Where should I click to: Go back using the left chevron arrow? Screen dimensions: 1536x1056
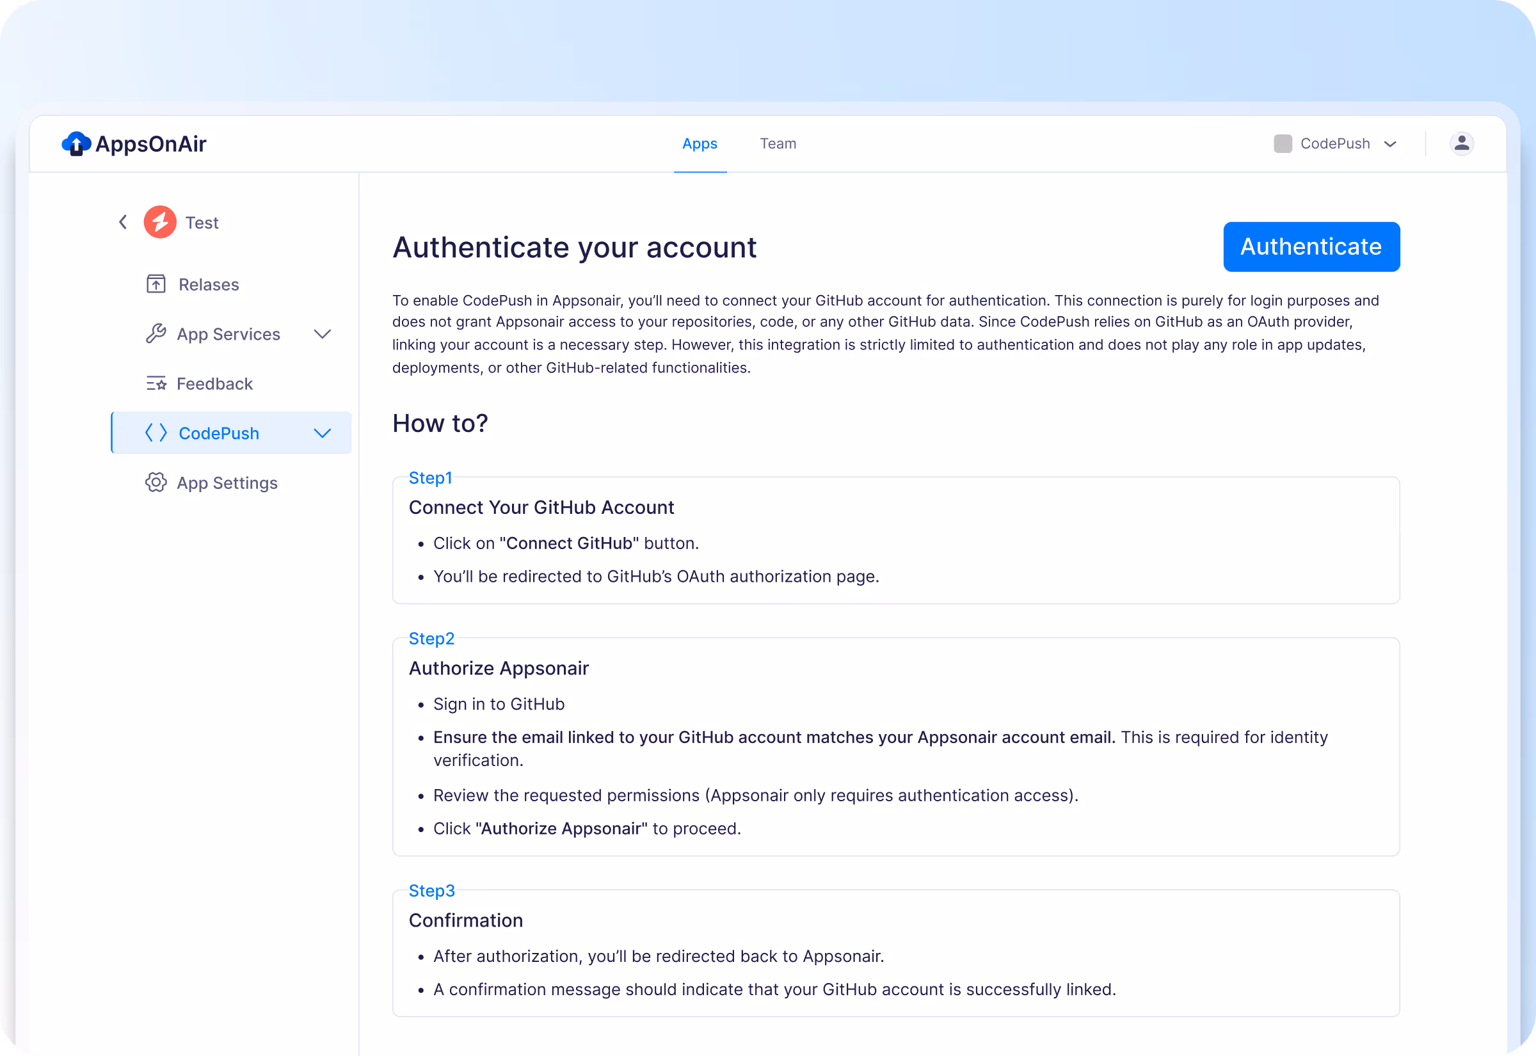(x=123, y=222)
